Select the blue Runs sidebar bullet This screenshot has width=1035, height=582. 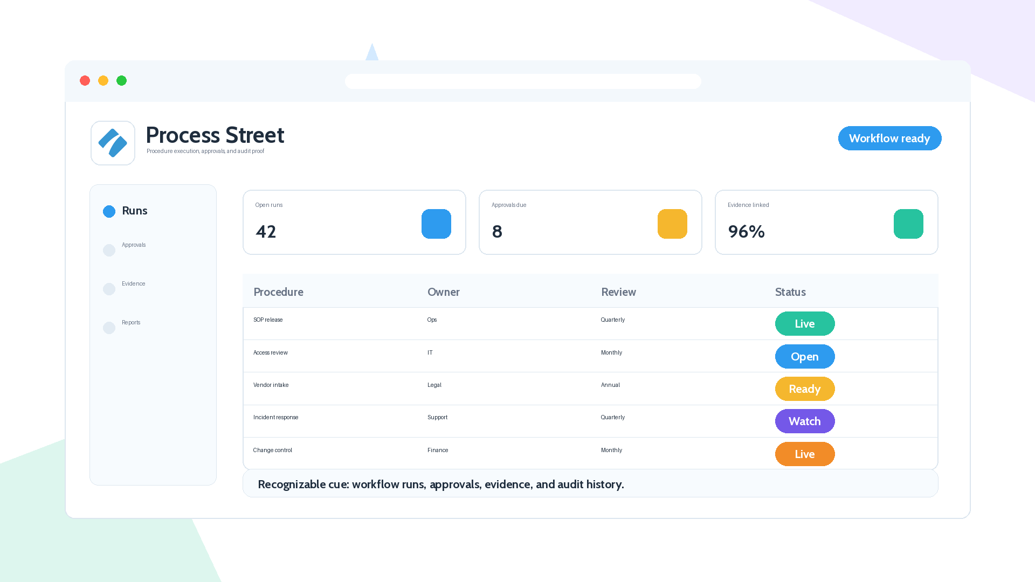(x=109, y=211)
